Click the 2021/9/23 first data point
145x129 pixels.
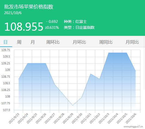19,79
